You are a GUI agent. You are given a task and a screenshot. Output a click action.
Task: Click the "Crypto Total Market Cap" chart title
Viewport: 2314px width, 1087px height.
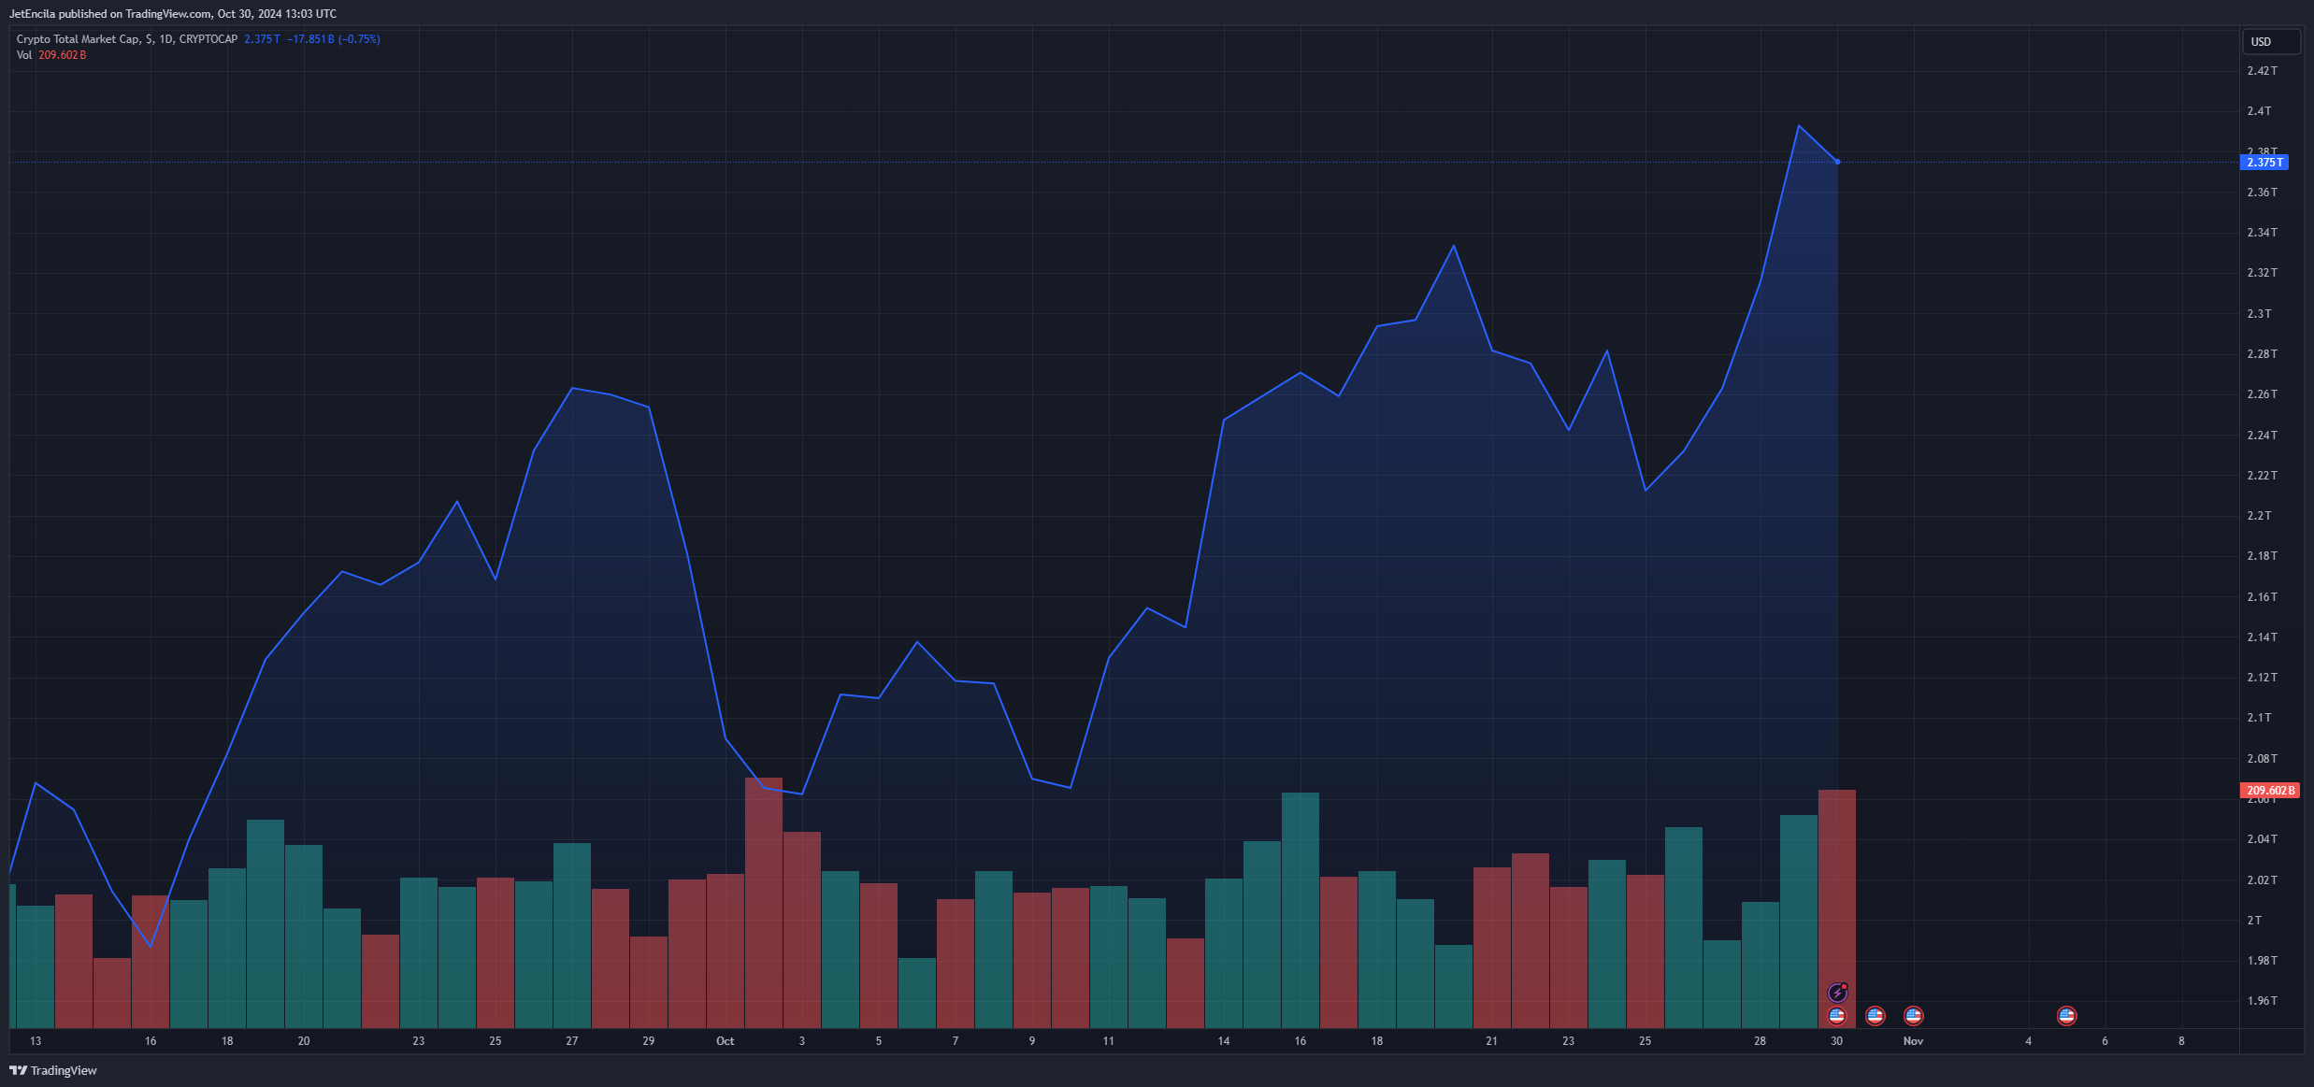(79, 39)
